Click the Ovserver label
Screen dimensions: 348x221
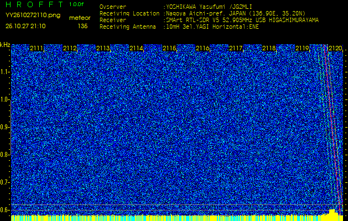coord(113,7)
